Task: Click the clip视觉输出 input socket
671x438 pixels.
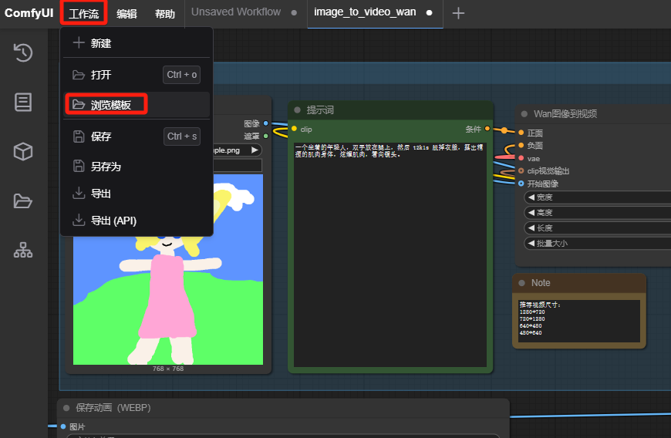Action: click(x=521, y=170)
